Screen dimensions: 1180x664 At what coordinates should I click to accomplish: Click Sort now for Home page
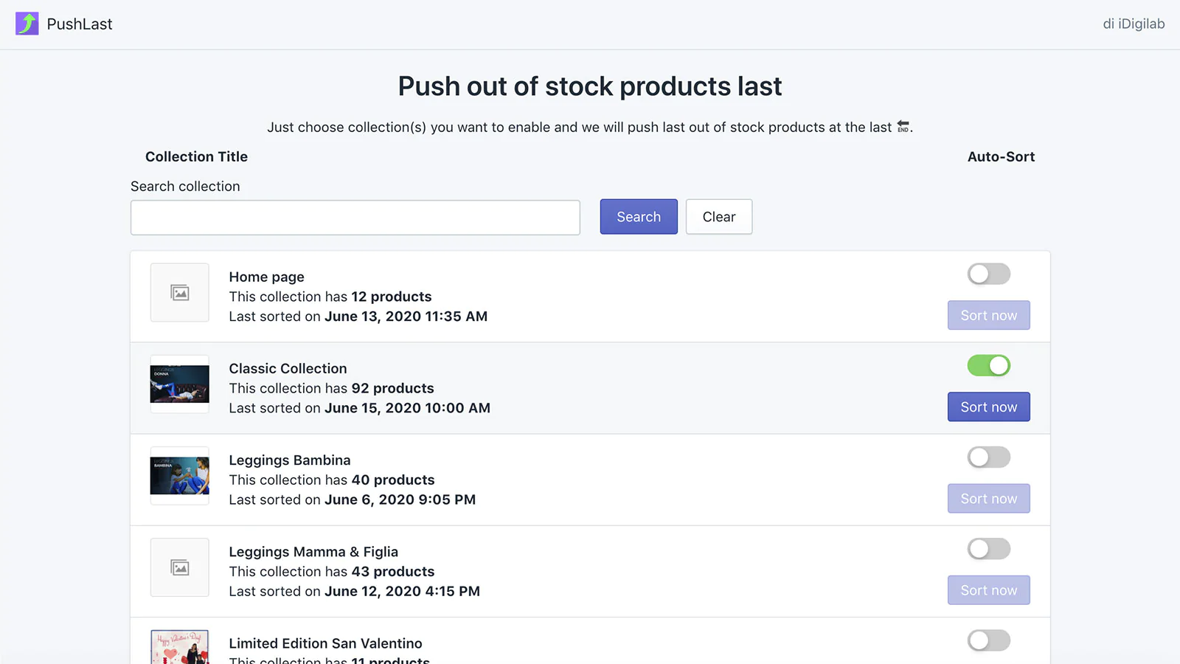[988, 316]
